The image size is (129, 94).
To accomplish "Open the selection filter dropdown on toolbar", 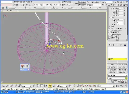I will [27, 86].
